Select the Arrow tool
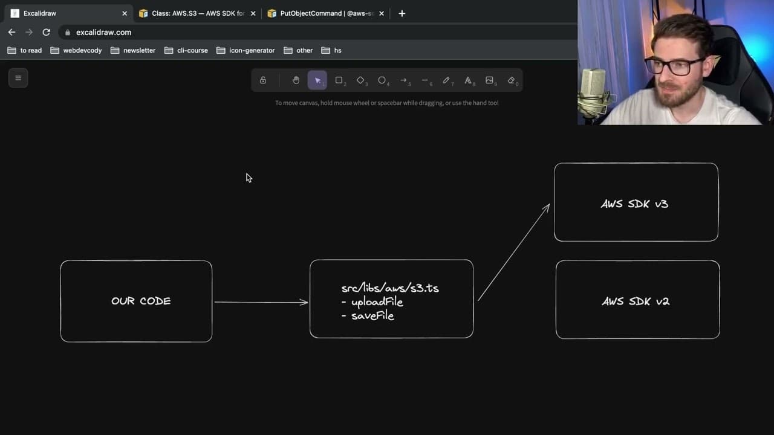This screenshot has height=435, width=774. pyautogui.click(x=404, y=80)
